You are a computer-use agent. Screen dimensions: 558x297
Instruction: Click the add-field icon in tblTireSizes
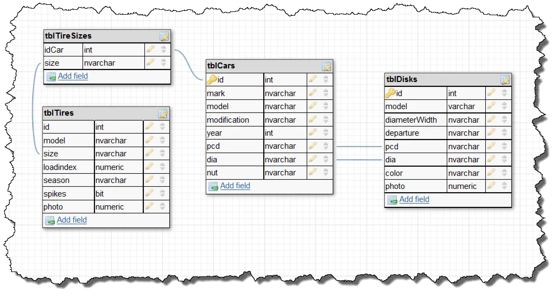pos(52,77)
